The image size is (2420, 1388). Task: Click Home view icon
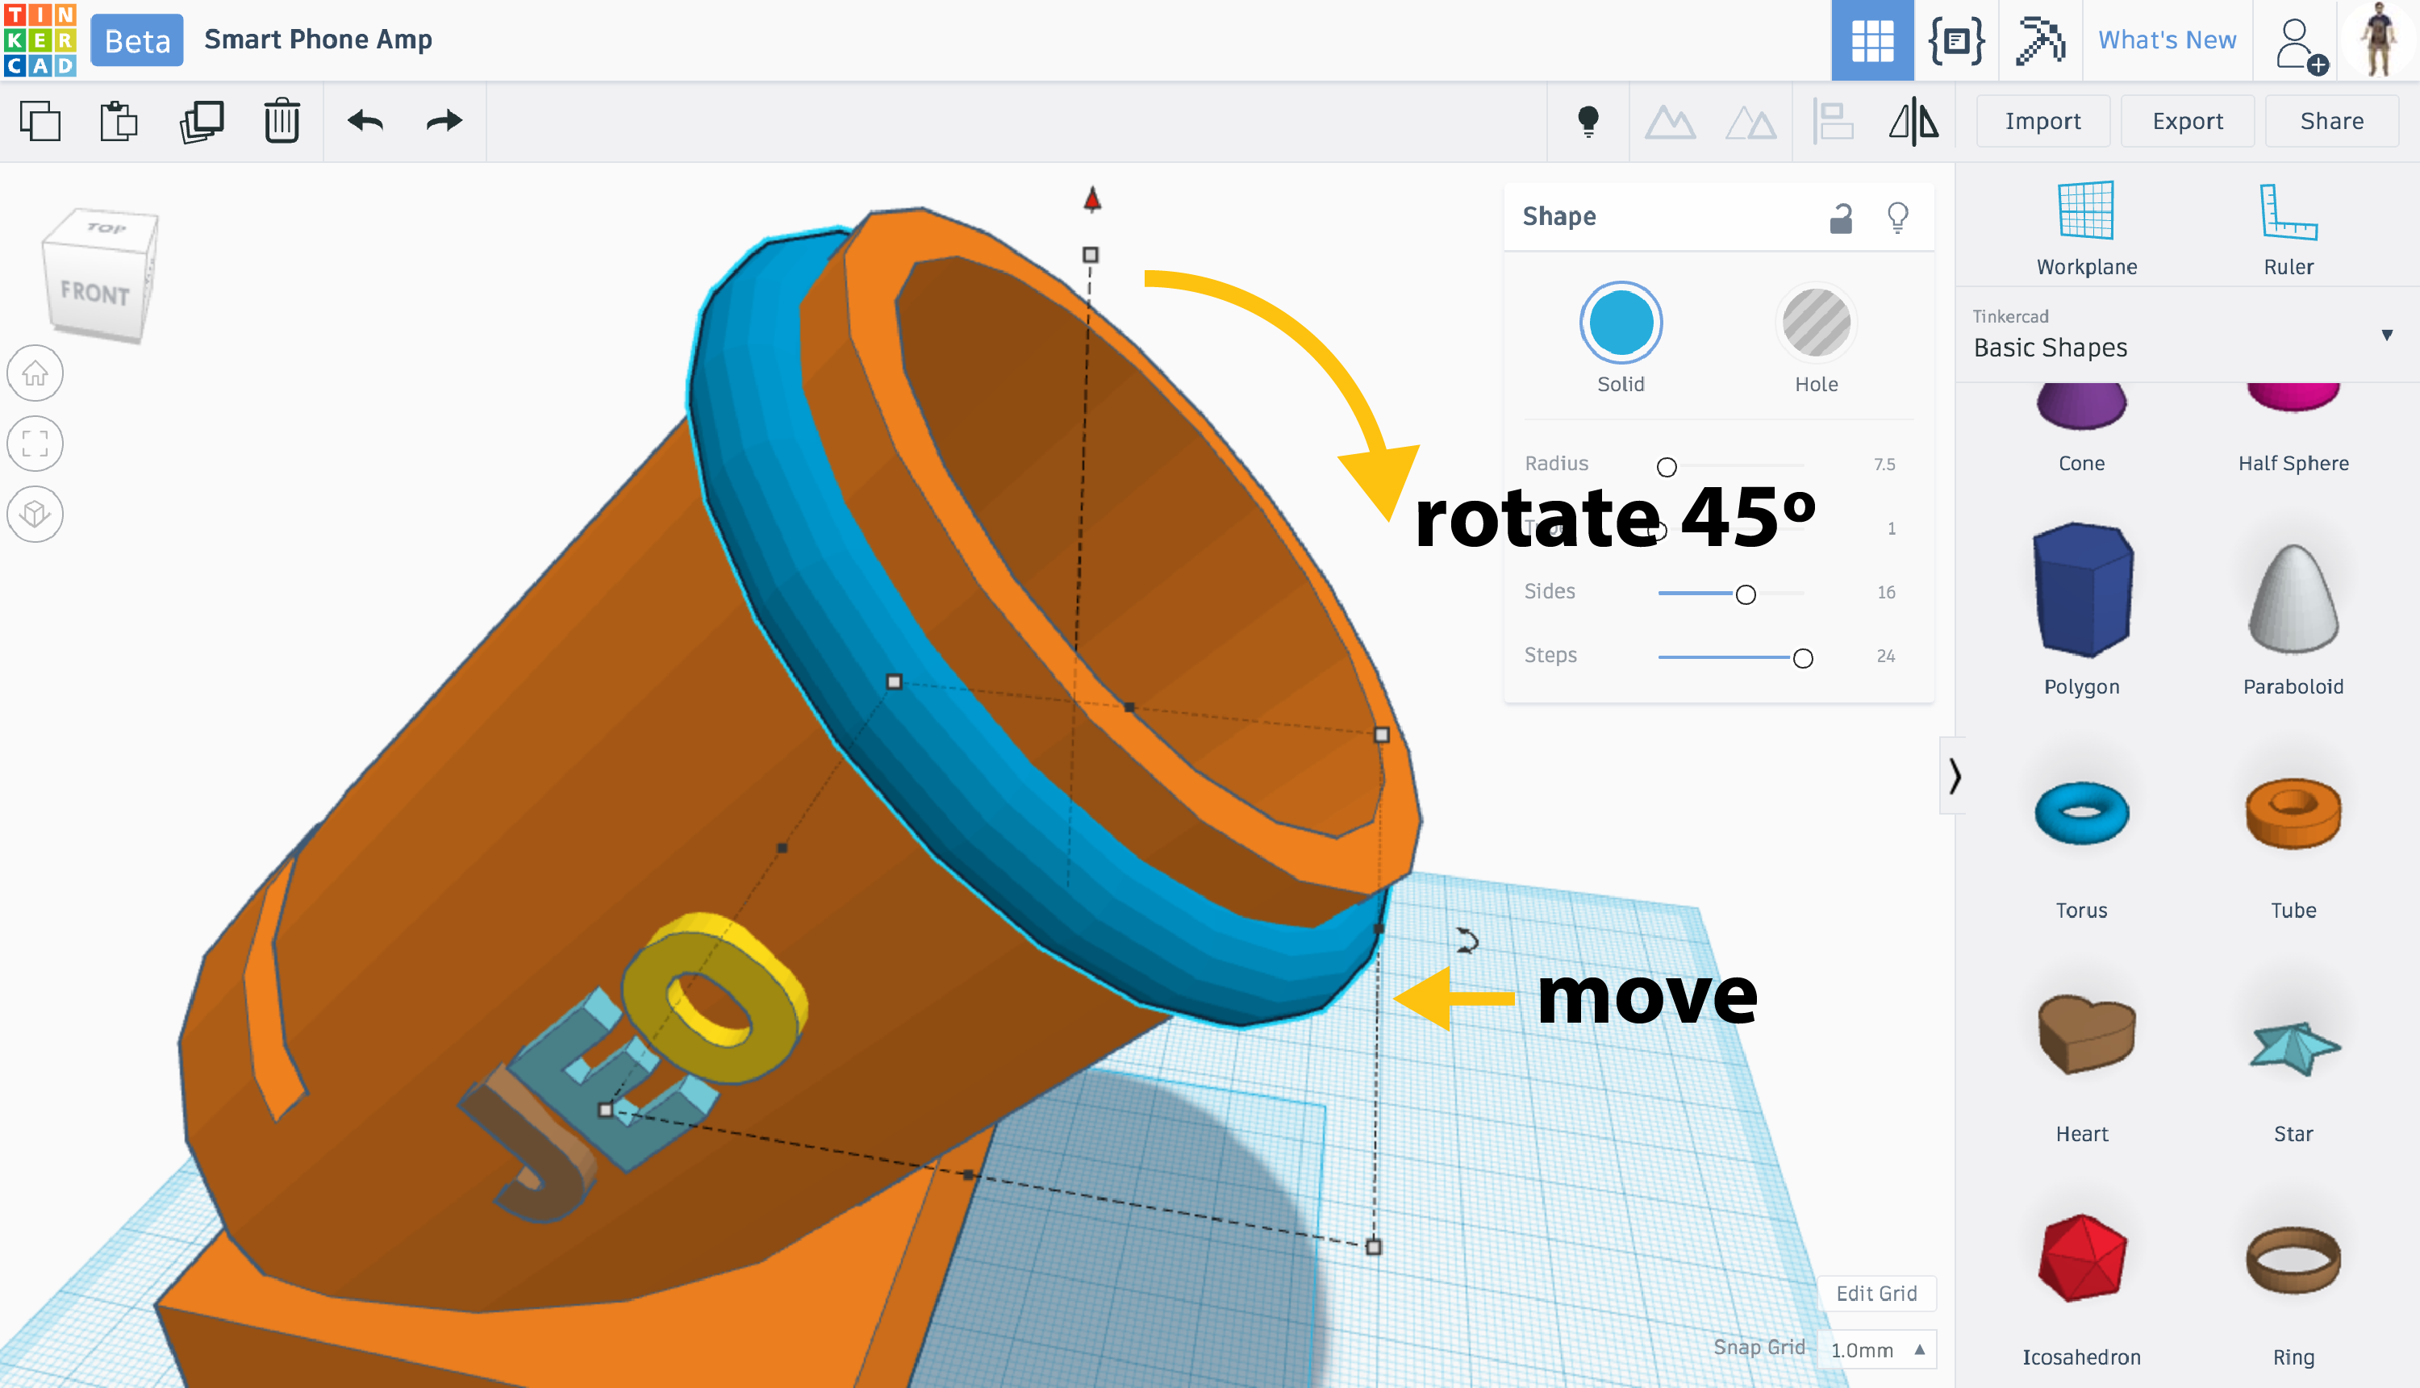click(35, 373)
